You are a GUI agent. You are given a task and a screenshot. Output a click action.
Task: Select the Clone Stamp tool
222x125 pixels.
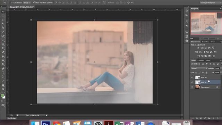[x=3, y=44]
